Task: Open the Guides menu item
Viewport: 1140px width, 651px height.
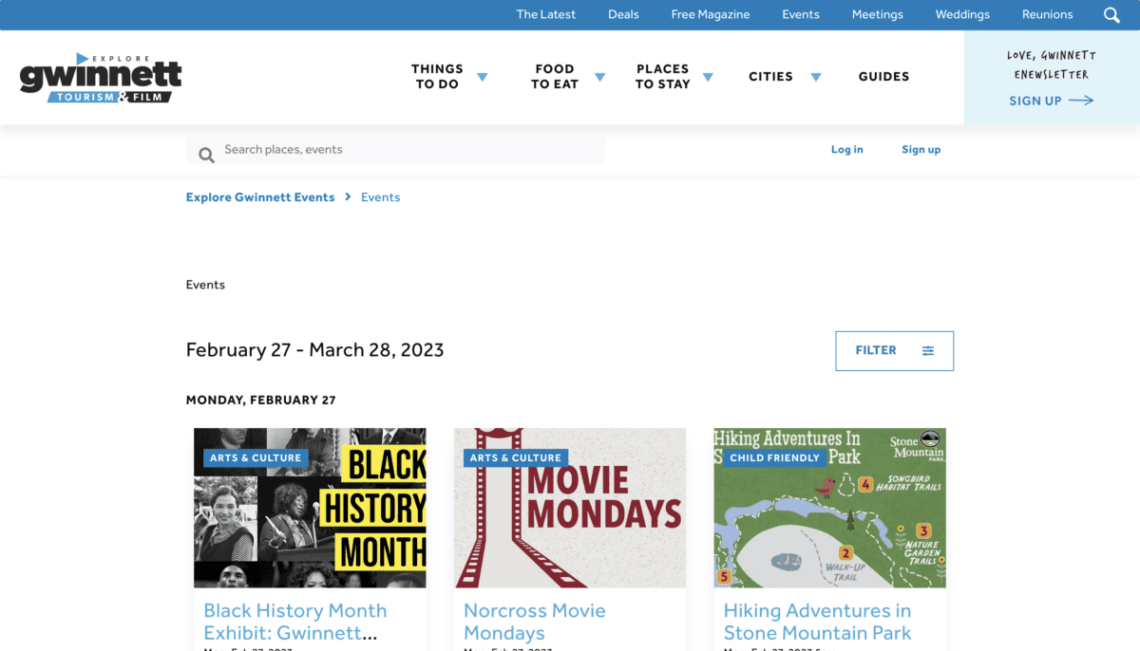Action: pyautogui.click(x=883, y=77)
